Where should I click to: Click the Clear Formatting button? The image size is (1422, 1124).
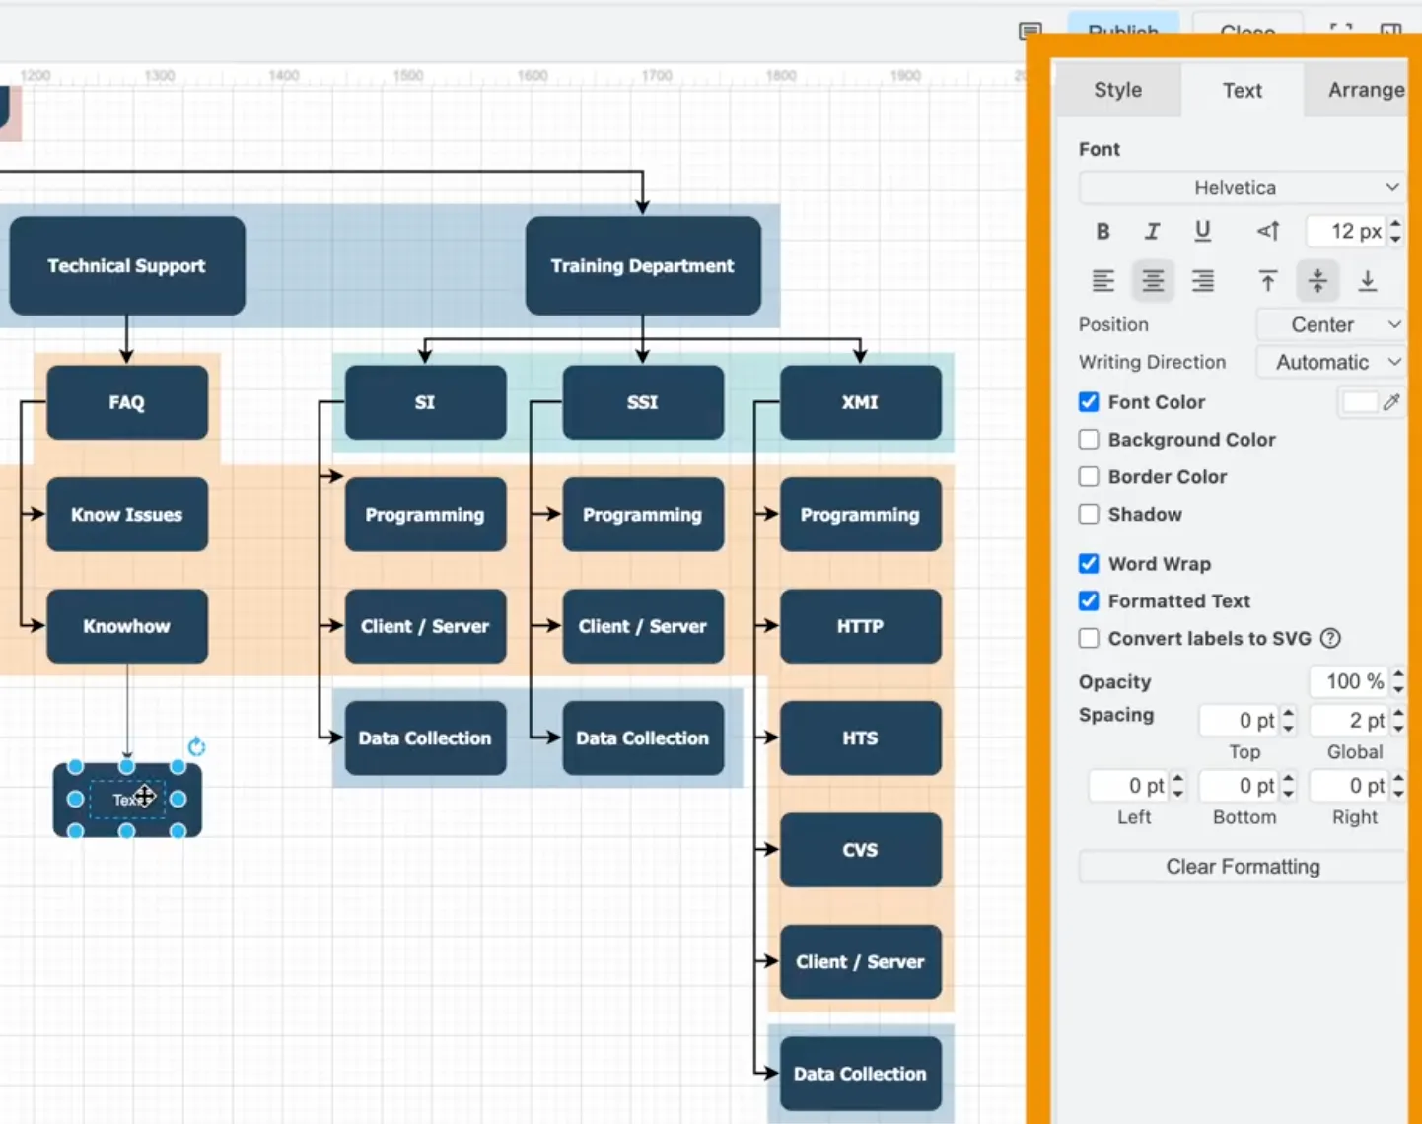coord(1242,867)
